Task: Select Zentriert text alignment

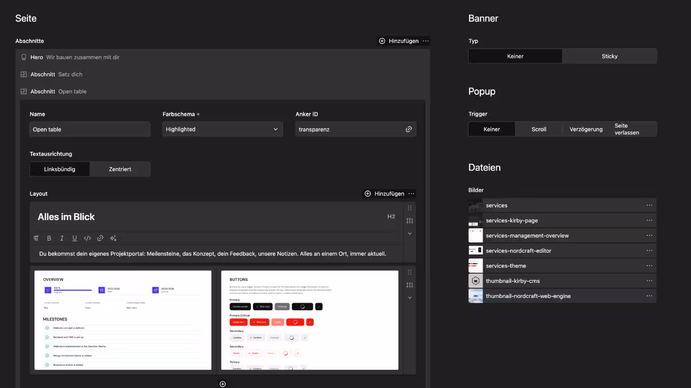Action: pyautogui.click(x=120, y=169)
